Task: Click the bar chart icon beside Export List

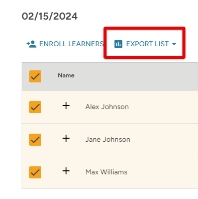Action: click(118, 44)
